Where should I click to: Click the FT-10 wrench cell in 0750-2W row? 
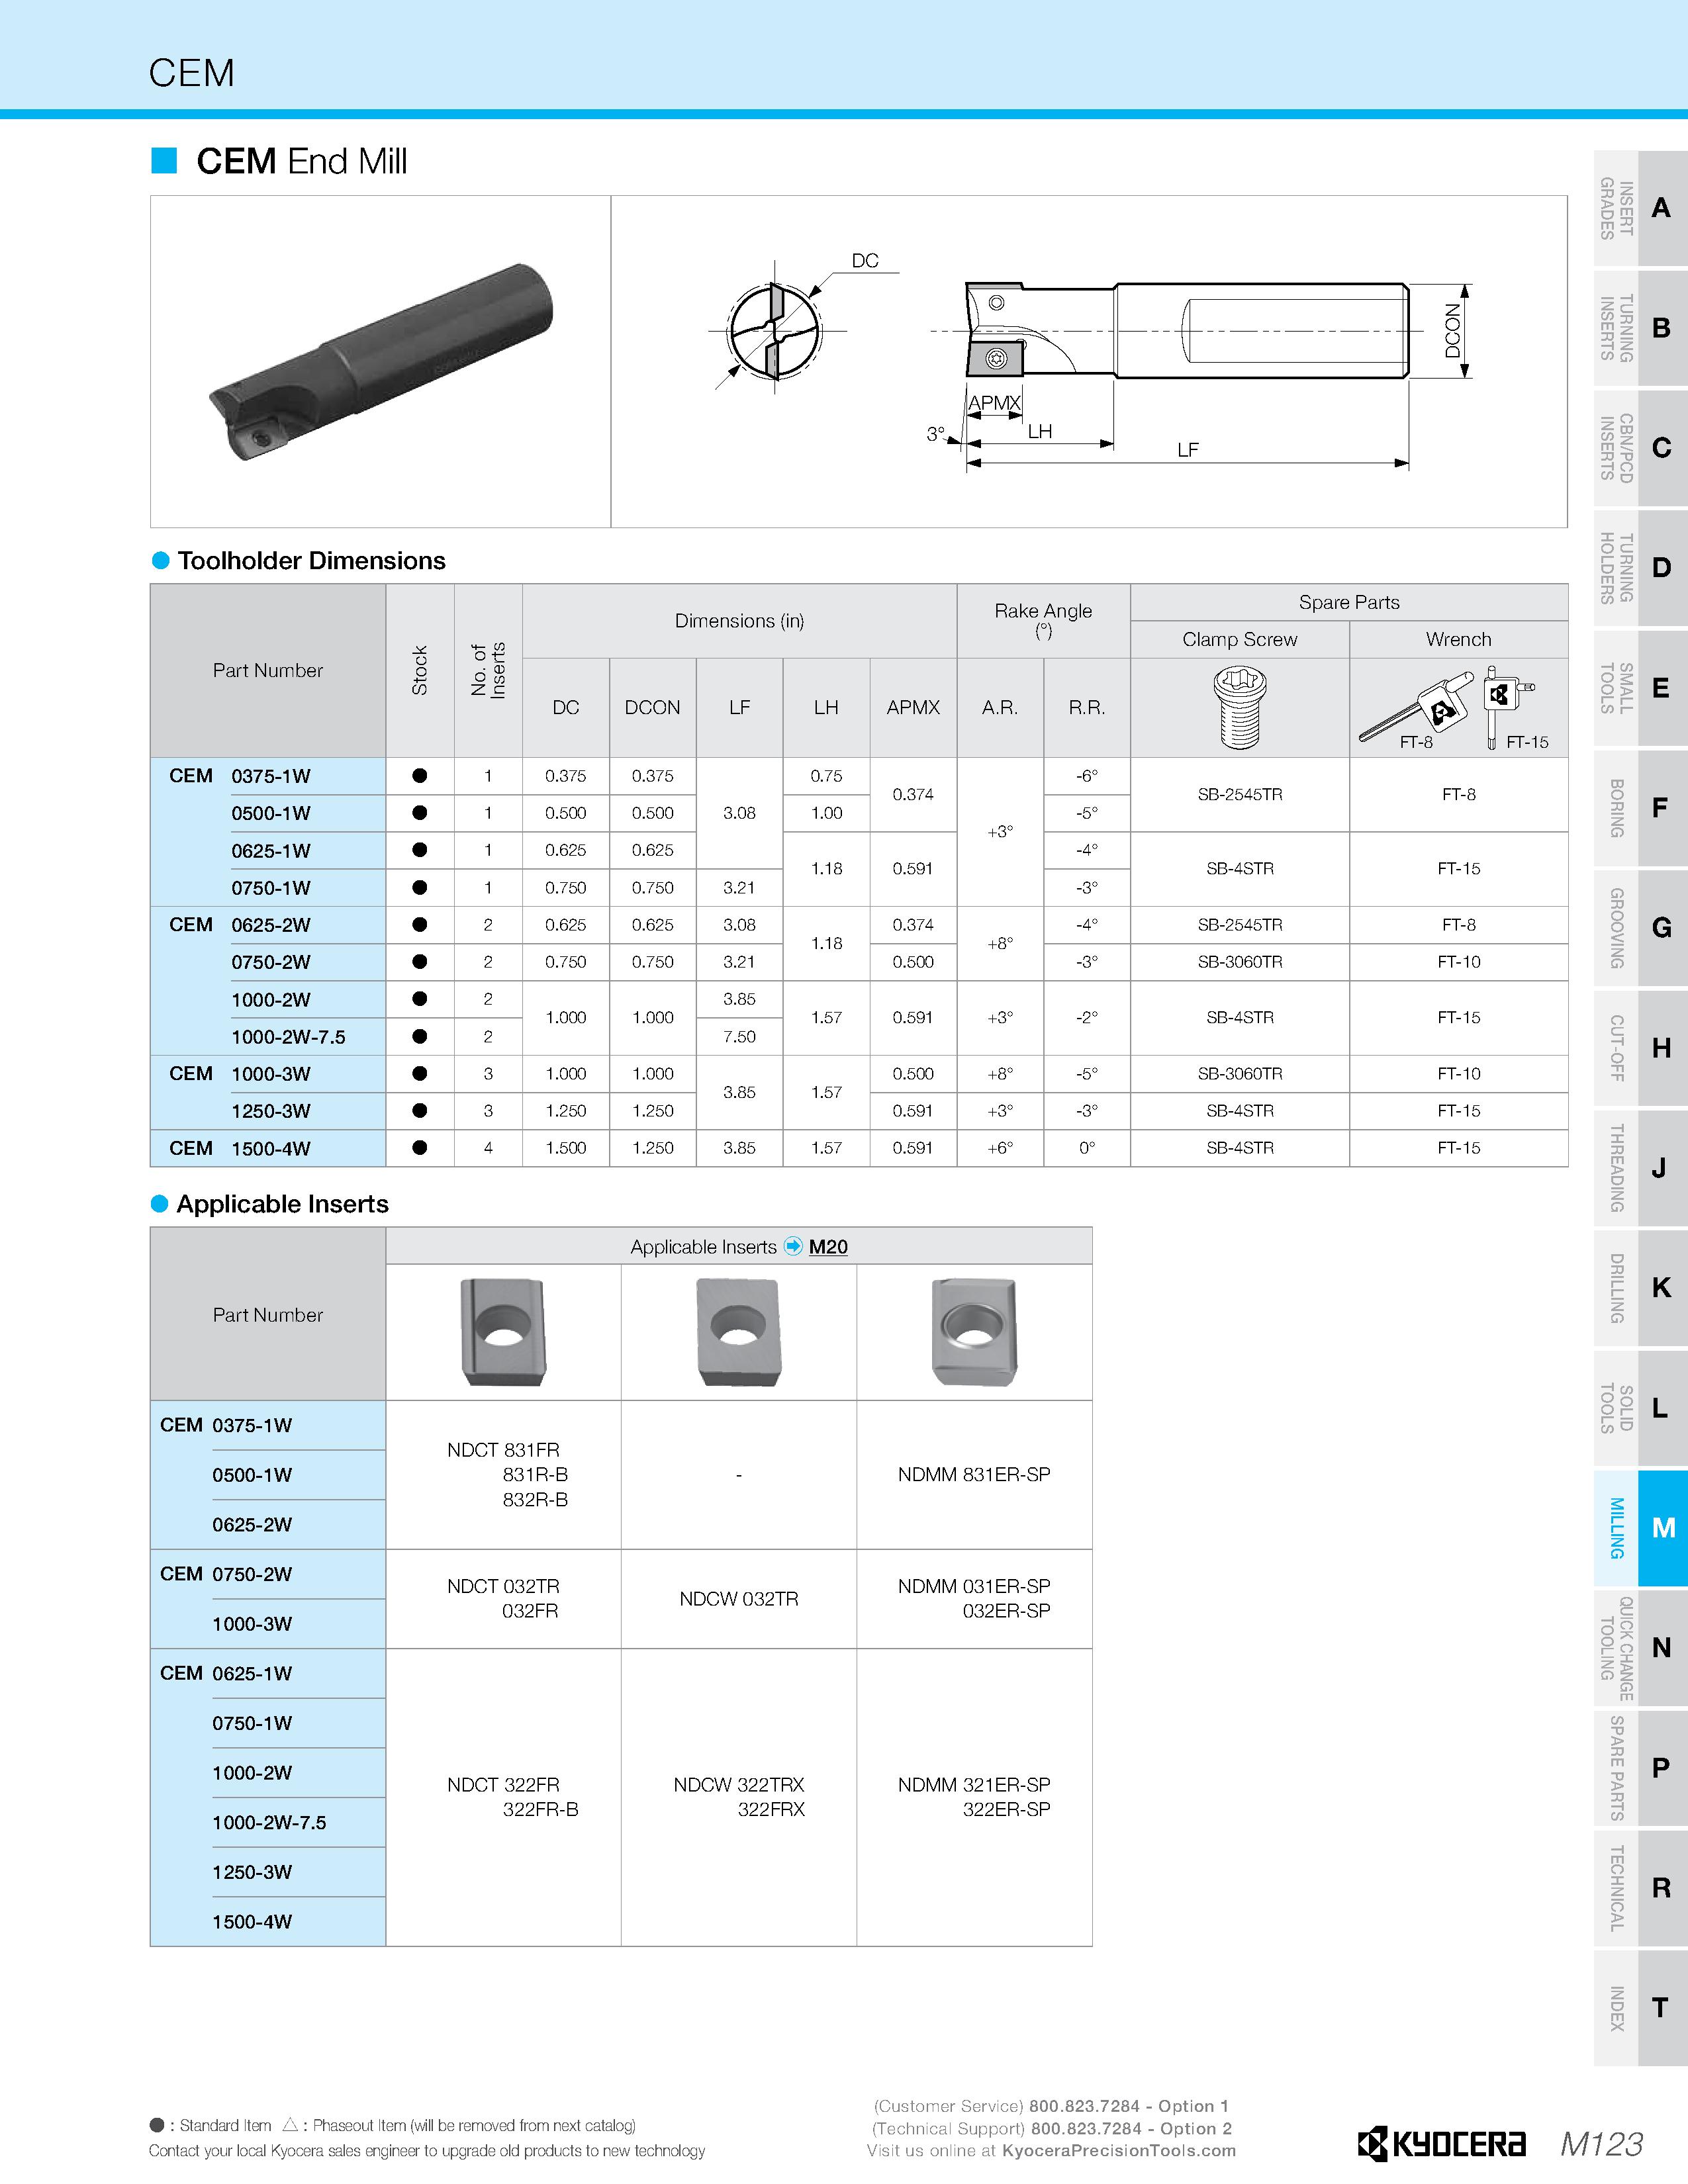pos(1458,962)
